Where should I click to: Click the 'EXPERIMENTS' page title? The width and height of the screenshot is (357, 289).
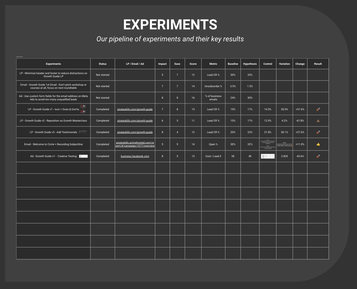pos(170,24)
